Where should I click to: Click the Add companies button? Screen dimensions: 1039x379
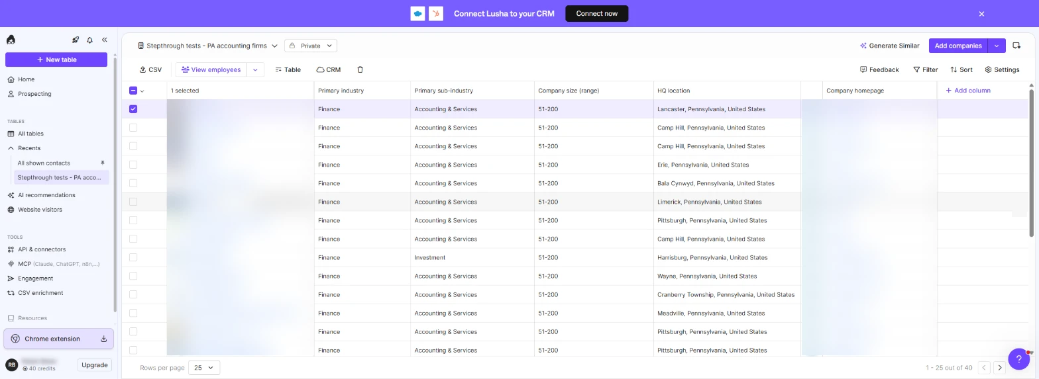point(958,46)
